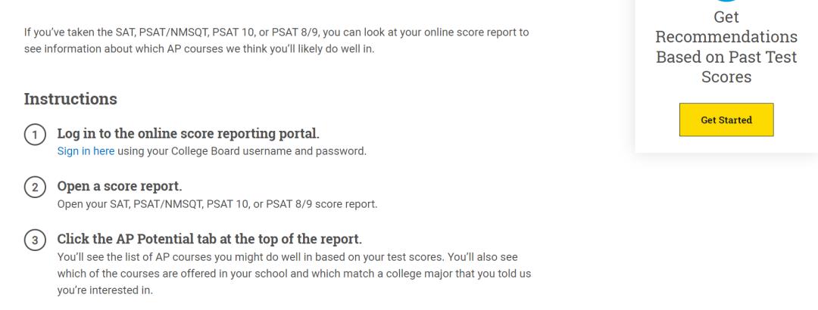
Task: Select the circled number 2 step icon
Action: 34,188
